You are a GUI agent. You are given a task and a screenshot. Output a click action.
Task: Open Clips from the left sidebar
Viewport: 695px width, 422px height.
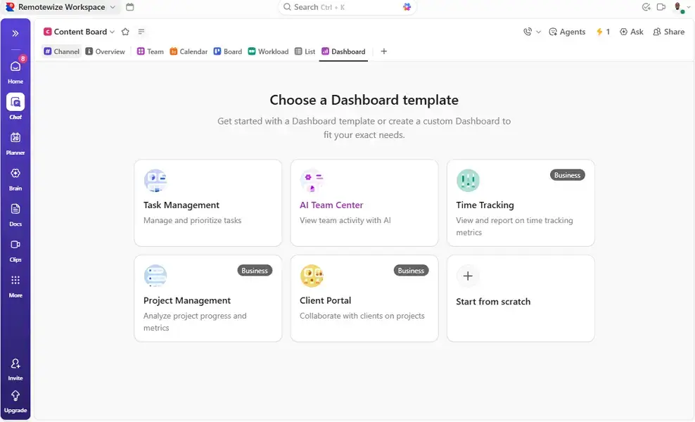[15, 245]
